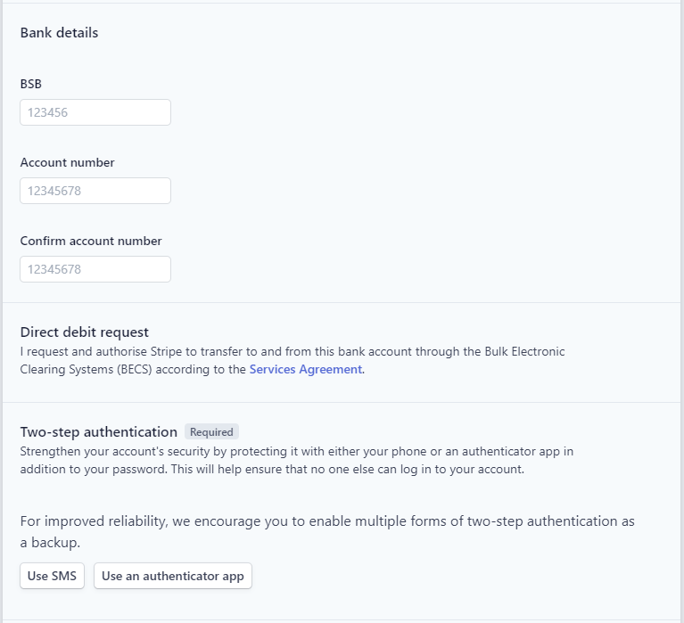Click the 'For improved reliability' sentence
Screen dimensions: 684x623
(327, 531)
